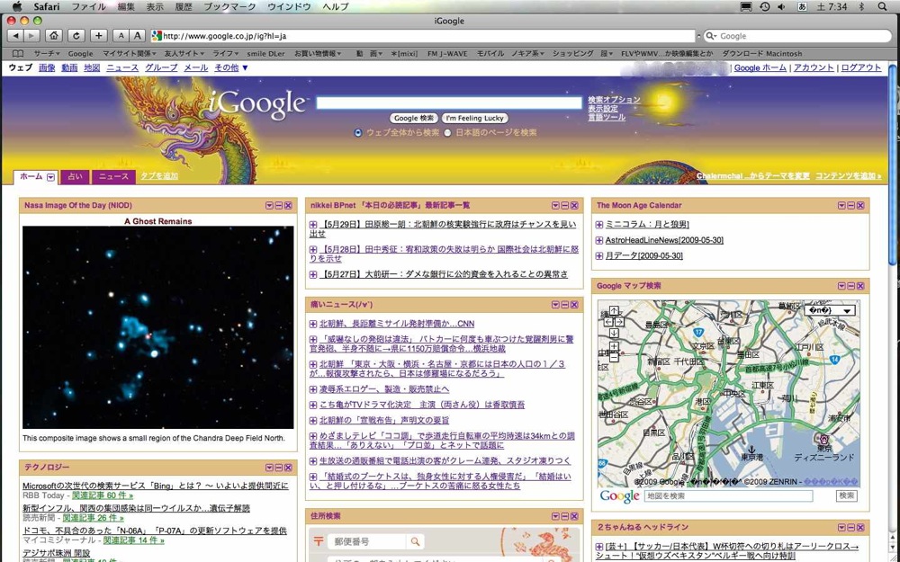Click the I'm Feeling Lucky button
Screen dimensions: 900x562
474,118
